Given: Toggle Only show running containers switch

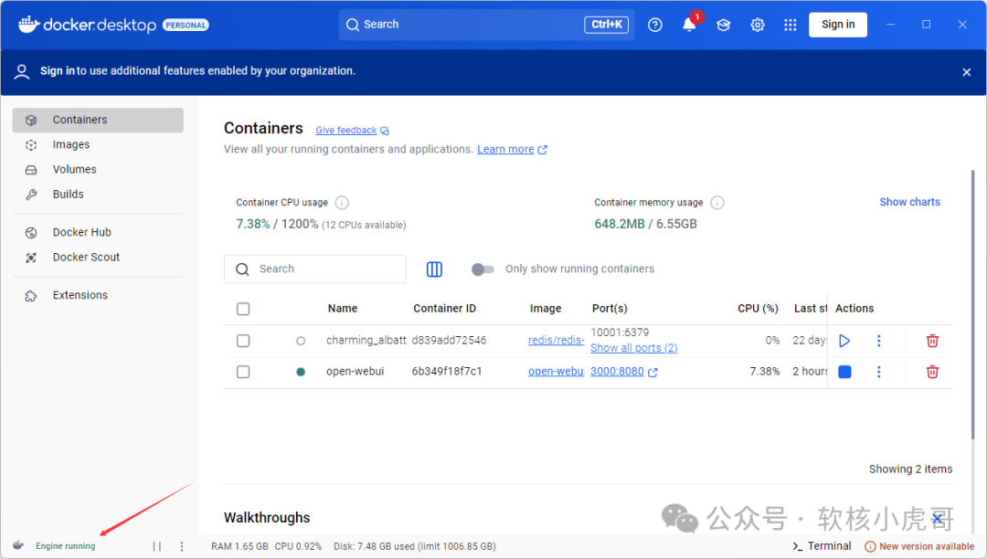Looking at the screenshot, I should 483,269.
